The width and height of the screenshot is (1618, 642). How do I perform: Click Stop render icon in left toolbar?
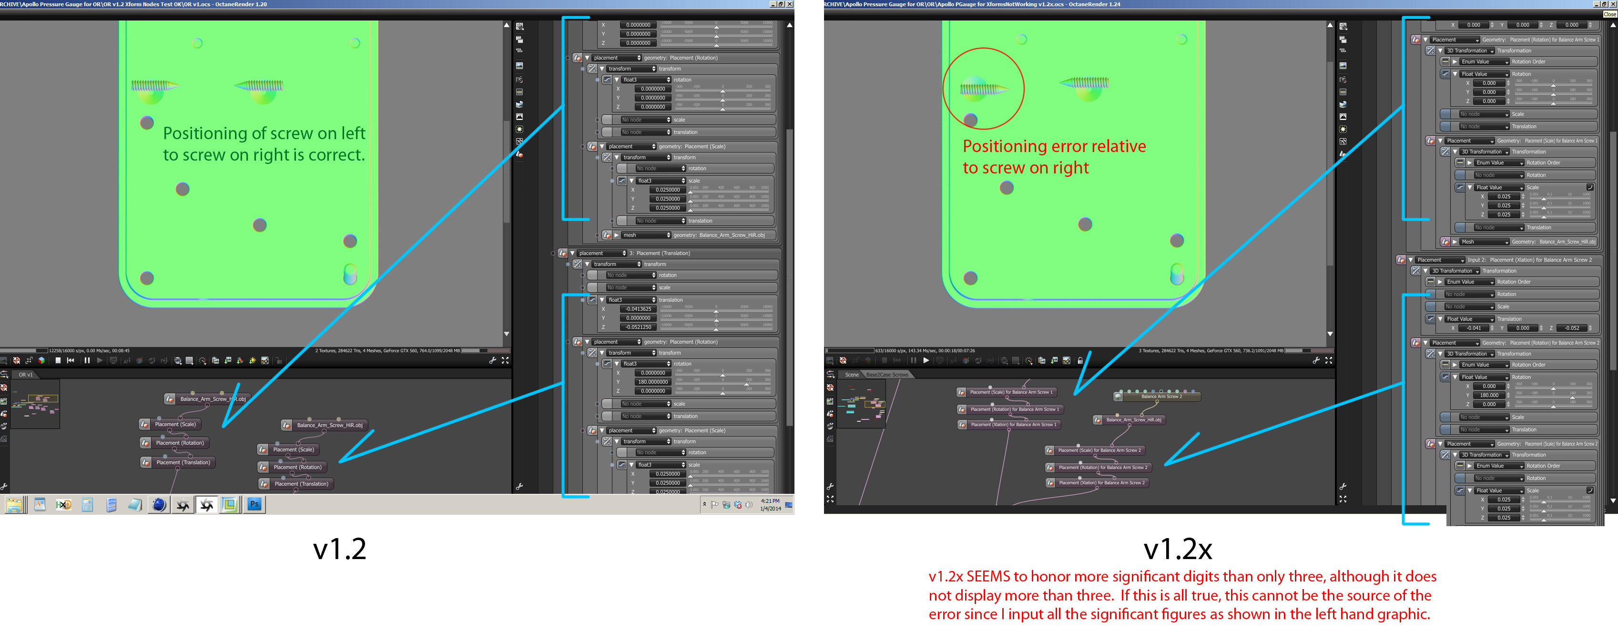tap(58, 361)
